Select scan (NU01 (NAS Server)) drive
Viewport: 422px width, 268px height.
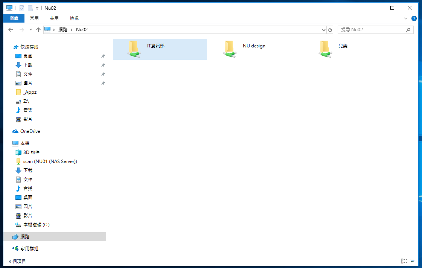(x=50, y=161)
